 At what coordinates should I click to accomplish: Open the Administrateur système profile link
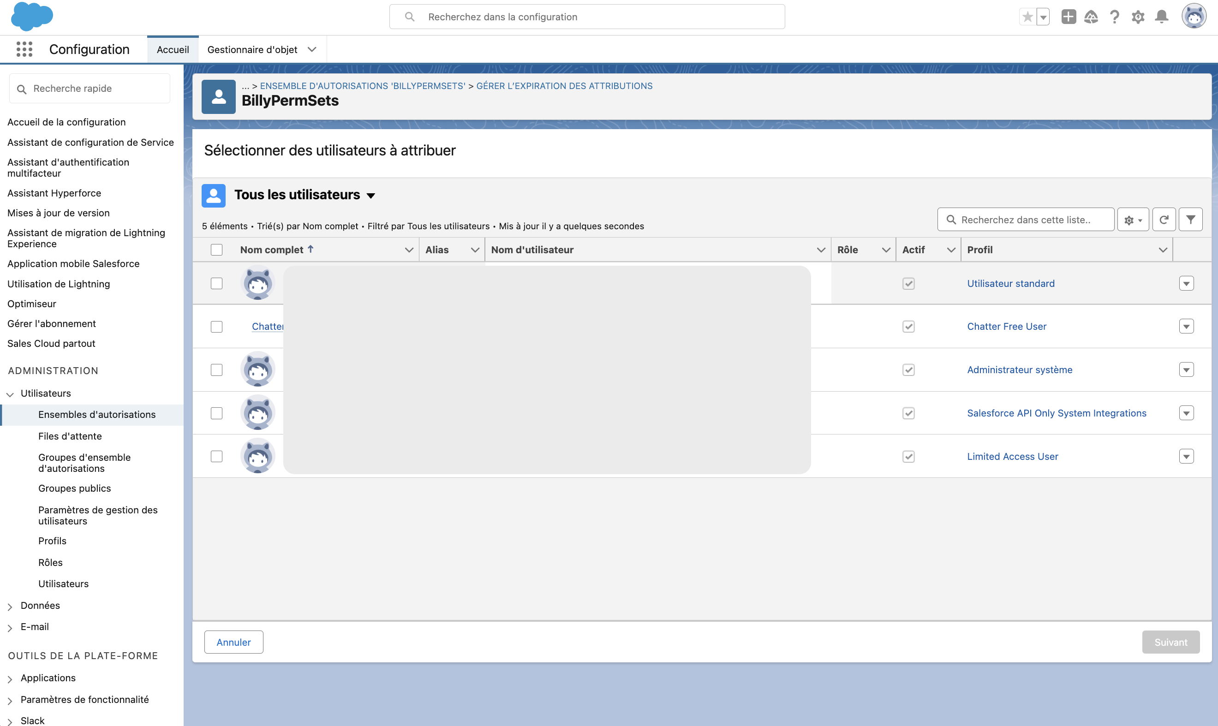click(x=1019, y=369)
